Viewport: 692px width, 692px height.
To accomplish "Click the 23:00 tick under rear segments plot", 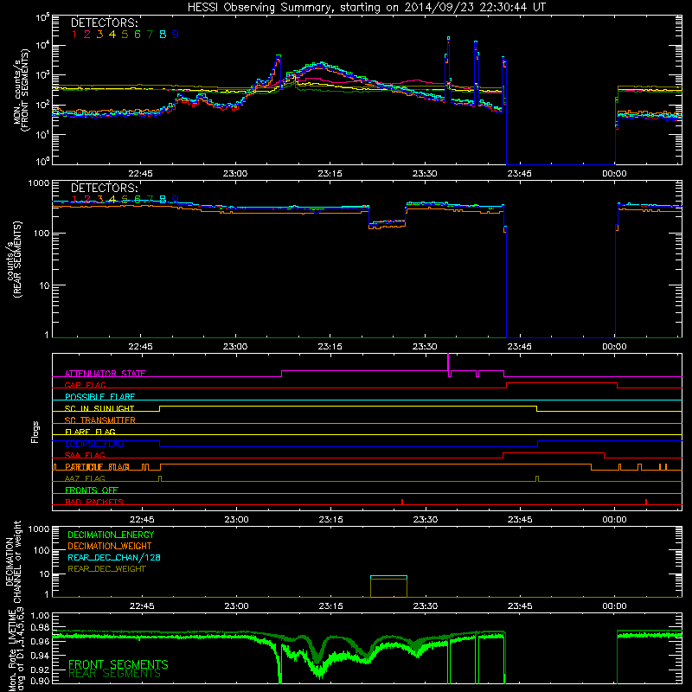I will point(235,347).
